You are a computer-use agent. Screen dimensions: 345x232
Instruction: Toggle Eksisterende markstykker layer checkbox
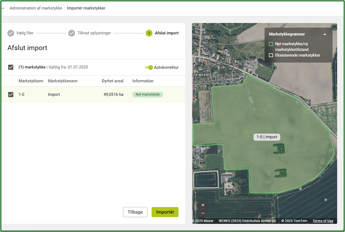point(271,55)
